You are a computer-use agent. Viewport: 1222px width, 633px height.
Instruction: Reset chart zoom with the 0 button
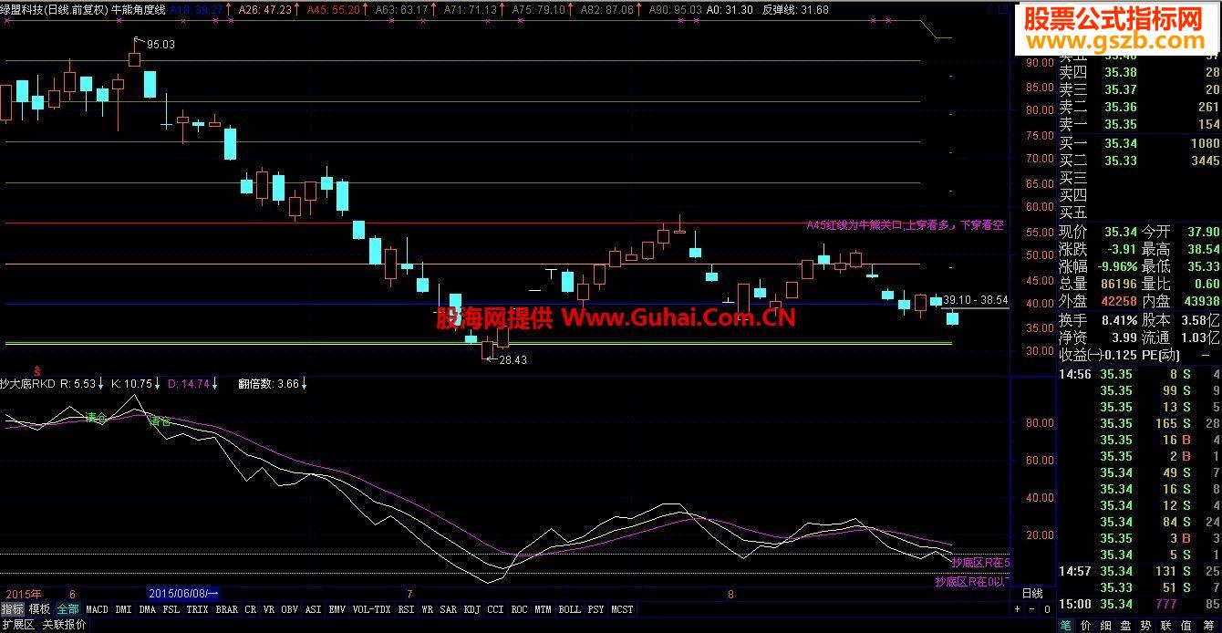point(1047,608)
